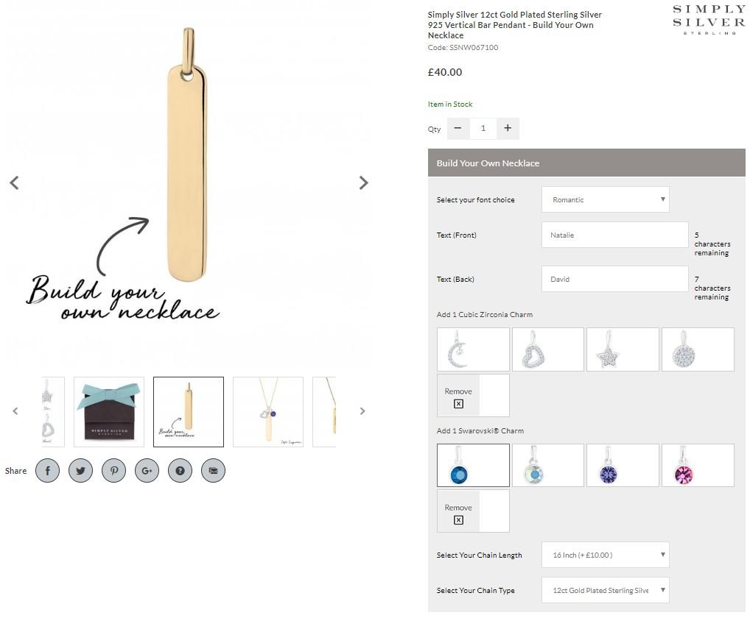Pick the pink Swarovski charm

coord(698,465)
